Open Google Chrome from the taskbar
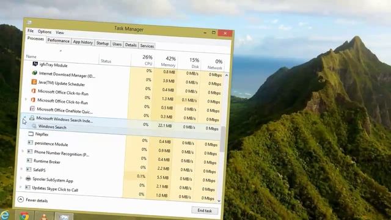 (24, 216)
